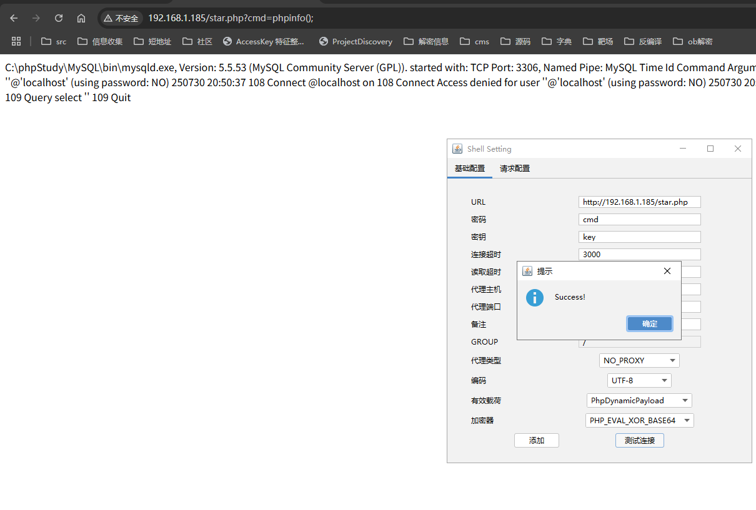
Task: Switch to the 请求配置 tab
Action: (514, 168)
